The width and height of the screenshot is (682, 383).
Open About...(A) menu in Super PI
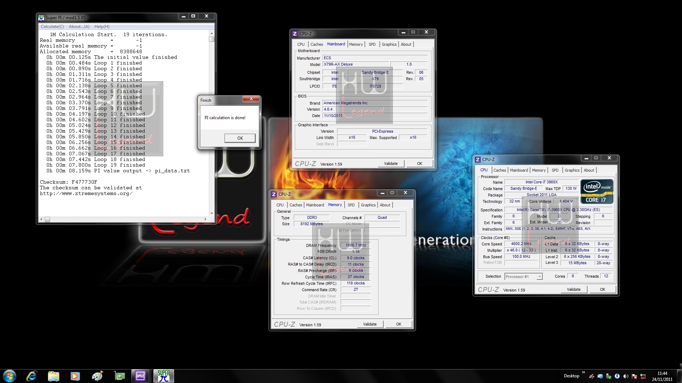pyautogui.click(x=79, y=27)
